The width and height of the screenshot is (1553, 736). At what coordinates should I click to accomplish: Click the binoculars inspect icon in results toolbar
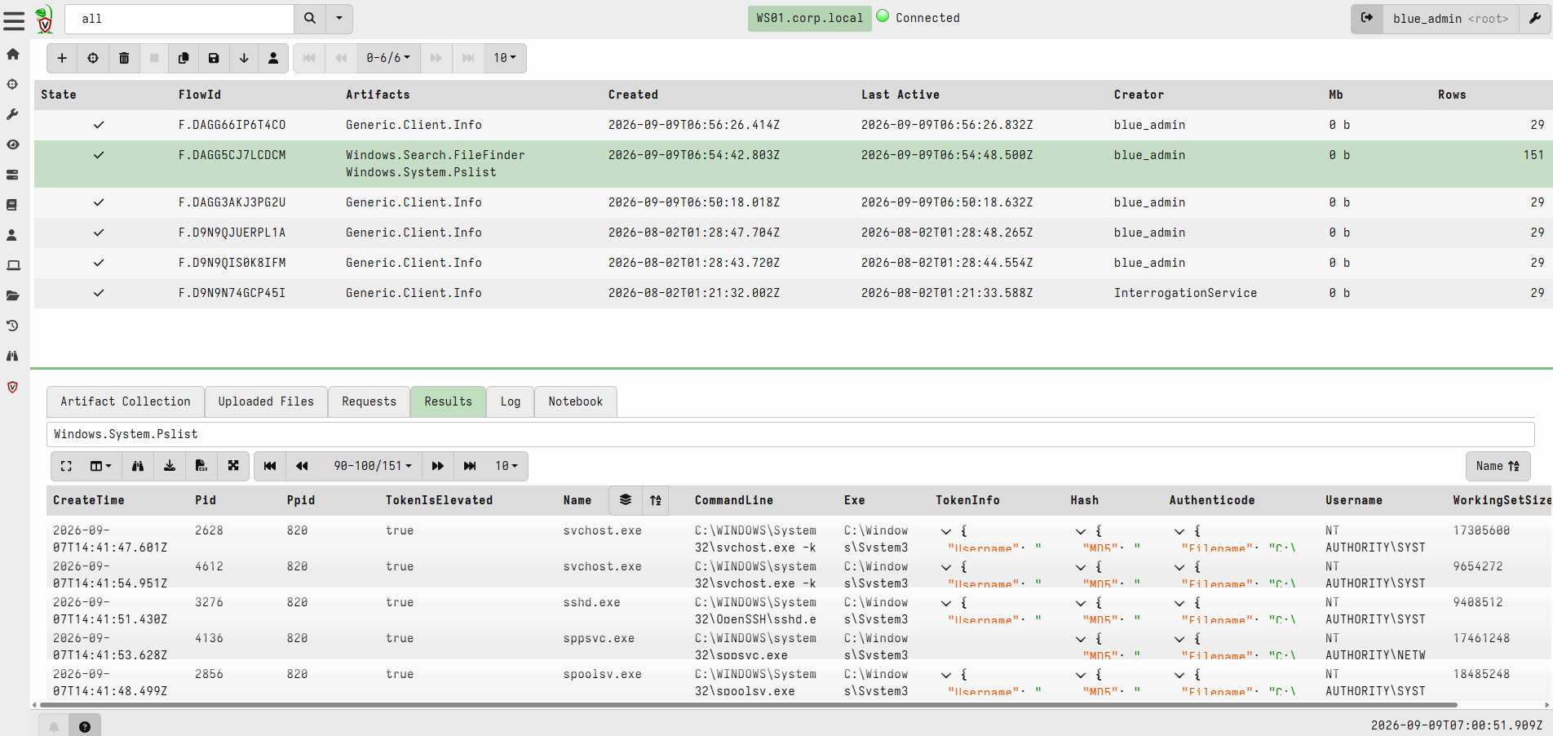[x=138, y=466]
